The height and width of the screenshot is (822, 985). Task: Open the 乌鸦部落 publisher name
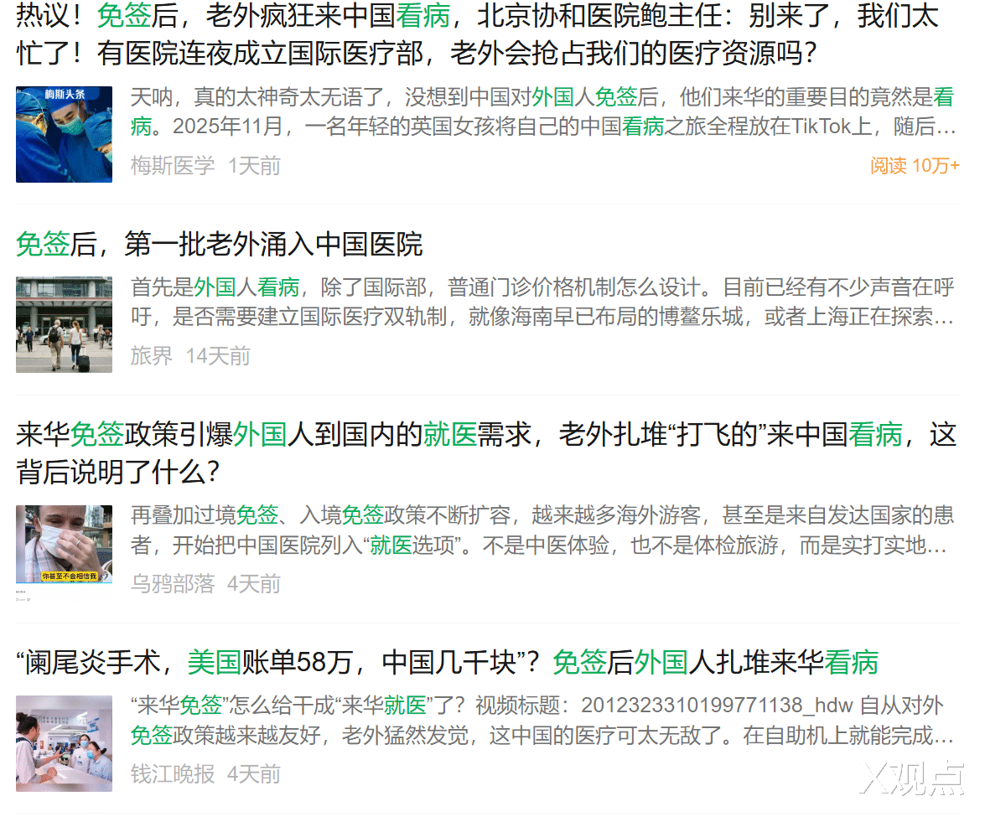point(173,584)
